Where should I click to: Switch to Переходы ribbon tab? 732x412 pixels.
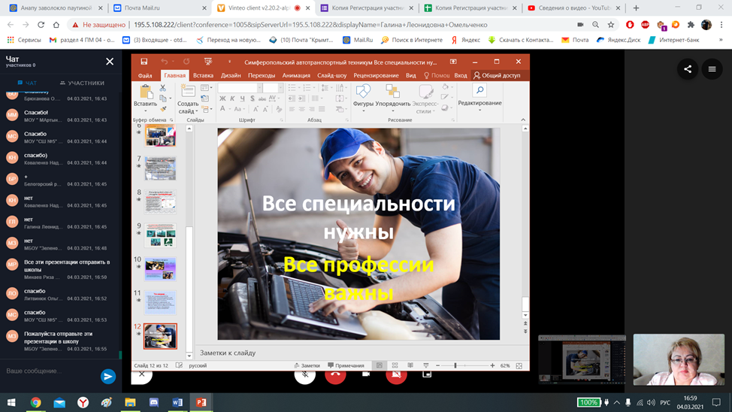tap(262, 75)
